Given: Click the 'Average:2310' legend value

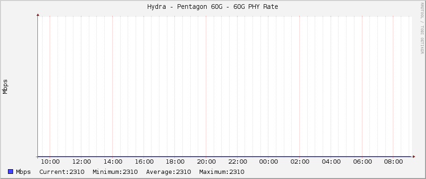Looking at the screenshot, I should tap(168, 172).
